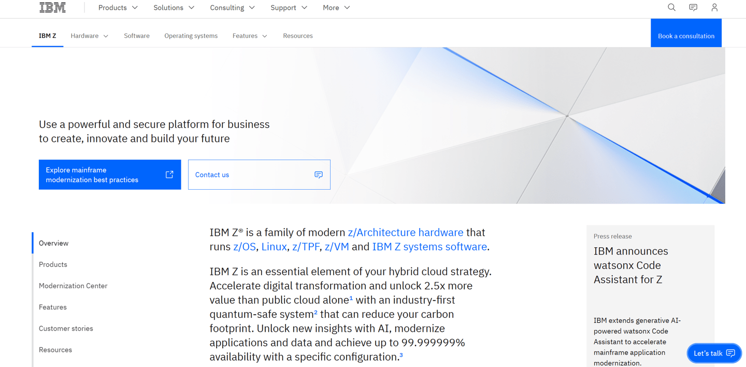Open the Solutions top menu

[x=174, y=8]
